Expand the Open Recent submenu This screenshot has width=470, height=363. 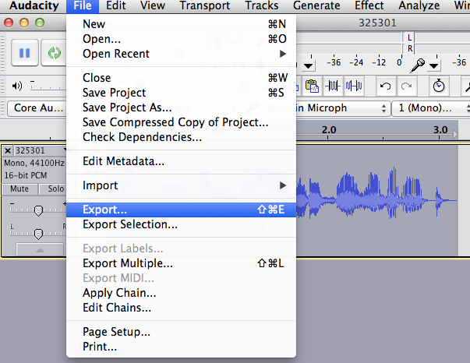[181, 54]
